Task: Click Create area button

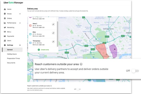Action: [x=43, y=50]
